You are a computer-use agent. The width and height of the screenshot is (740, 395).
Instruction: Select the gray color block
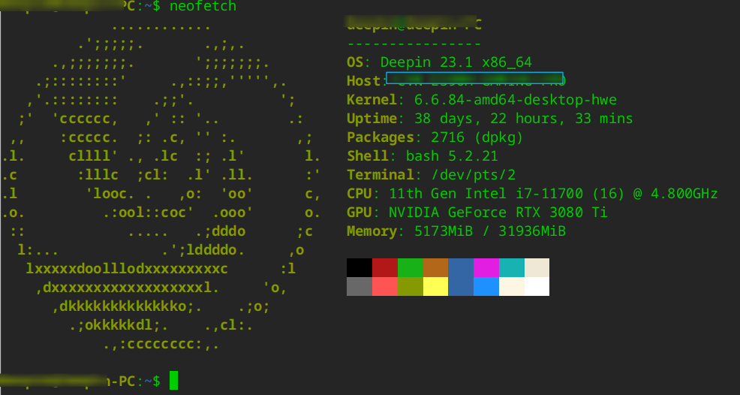(x=359, y=286)
